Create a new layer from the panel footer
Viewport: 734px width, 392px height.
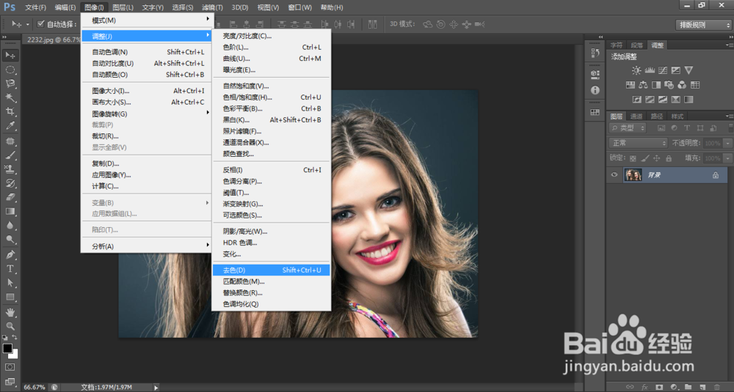point(702,386)
